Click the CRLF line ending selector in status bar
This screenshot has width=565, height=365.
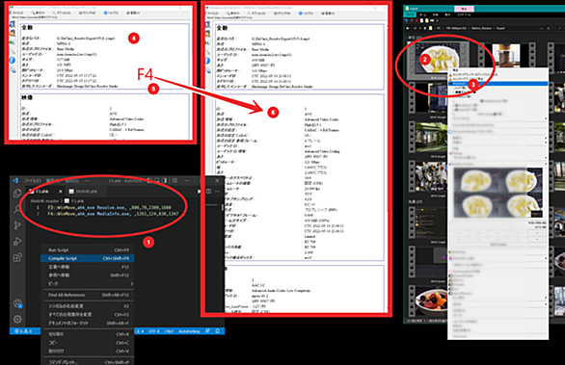(x=169, y=331)
